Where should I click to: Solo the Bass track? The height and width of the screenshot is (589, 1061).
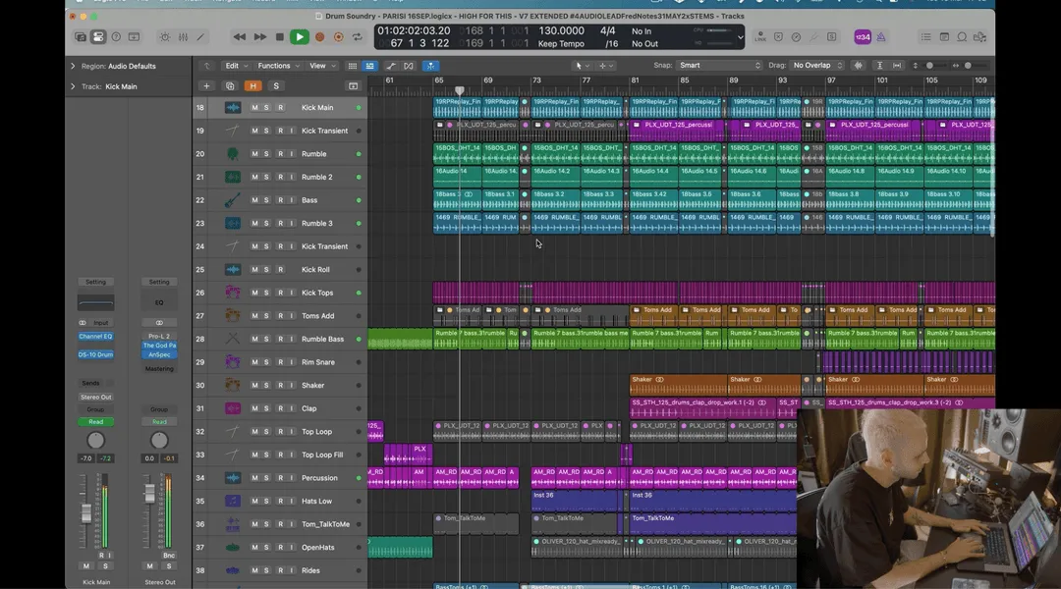pyautogui.click(x=266, y=200)
